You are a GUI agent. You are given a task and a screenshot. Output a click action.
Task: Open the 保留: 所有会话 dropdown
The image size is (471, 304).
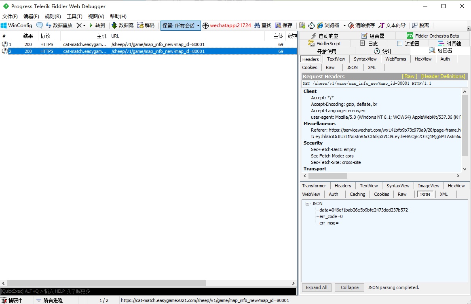[x=181, y=25]
